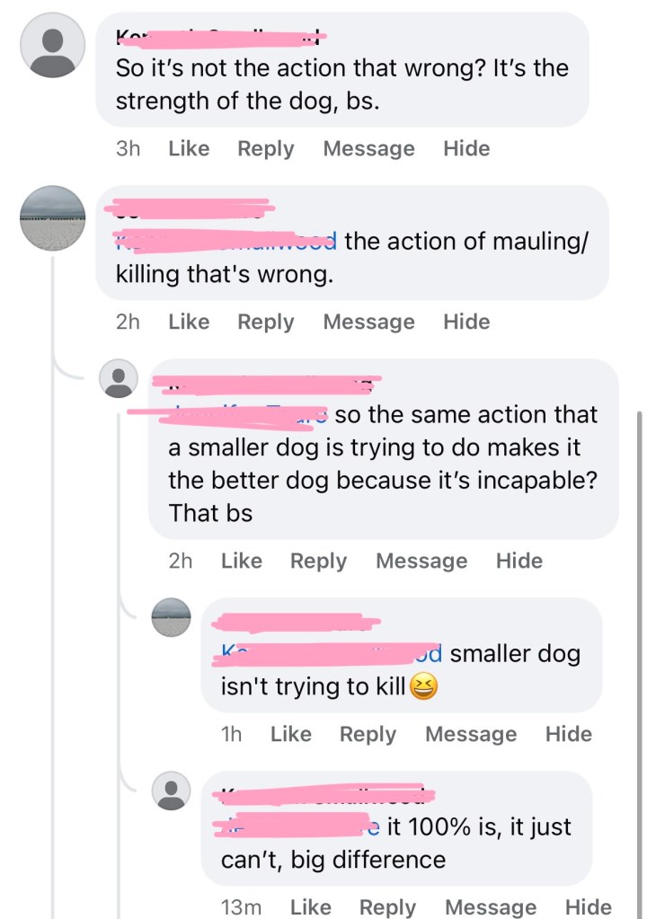Hide the "killing that's wrong" comment

tap(466, 322)
